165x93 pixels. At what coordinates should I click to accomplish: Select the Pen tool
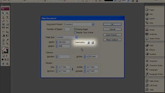3,17
